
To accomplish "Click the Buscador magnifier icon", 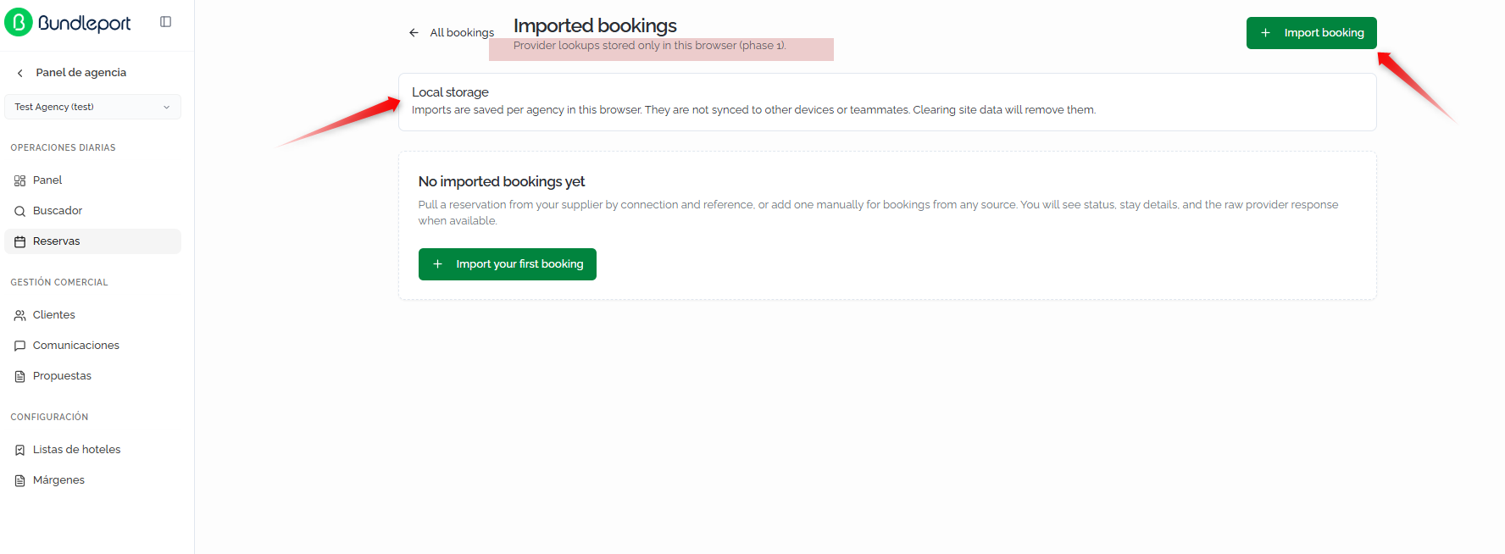I will (x=20, y=211).
